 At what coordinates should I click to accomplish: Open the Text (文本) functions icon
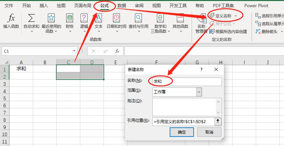[99, 18]
